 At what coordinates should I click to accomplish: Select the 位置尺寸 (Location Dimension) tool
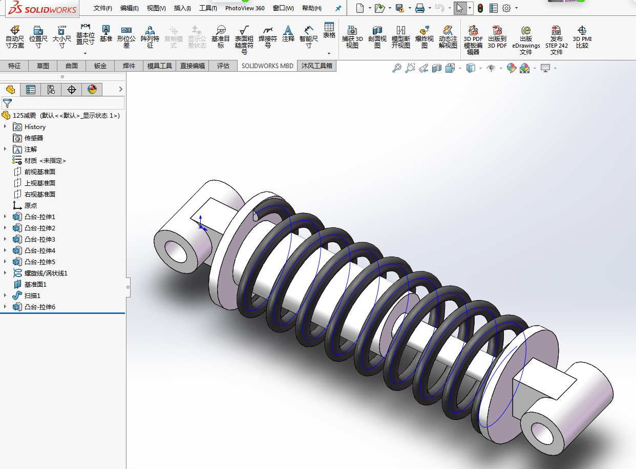38,37
